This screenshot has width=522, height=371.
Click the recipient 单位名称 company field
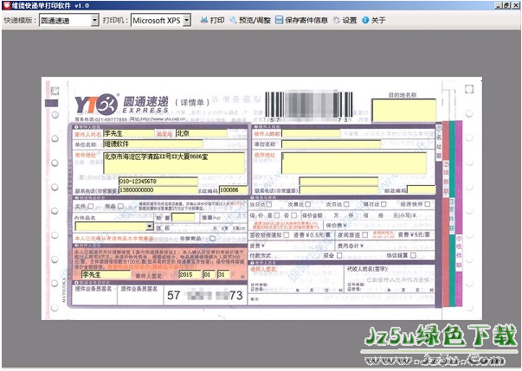(332, 144)
